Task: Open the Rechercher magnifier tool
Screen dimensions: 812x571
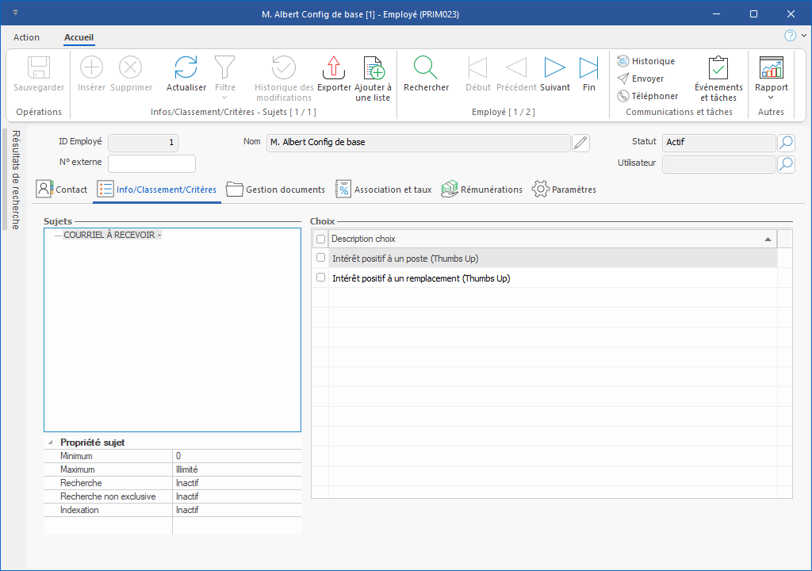Action: (426, 69)
